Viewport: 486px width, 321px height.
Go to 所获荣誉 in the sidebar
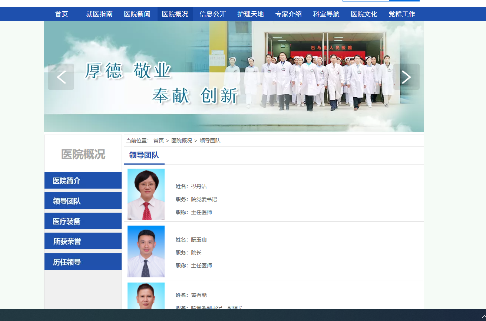pyautogui.click(x=83, y=241)
